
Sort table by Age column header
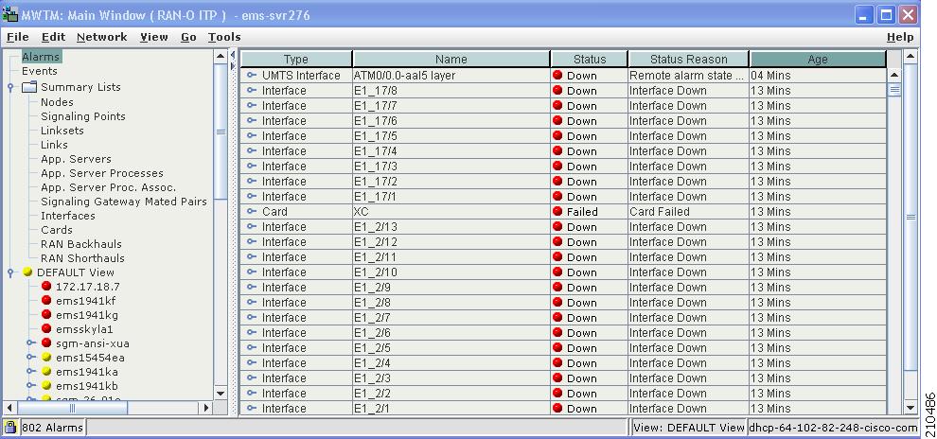point(818,59)
